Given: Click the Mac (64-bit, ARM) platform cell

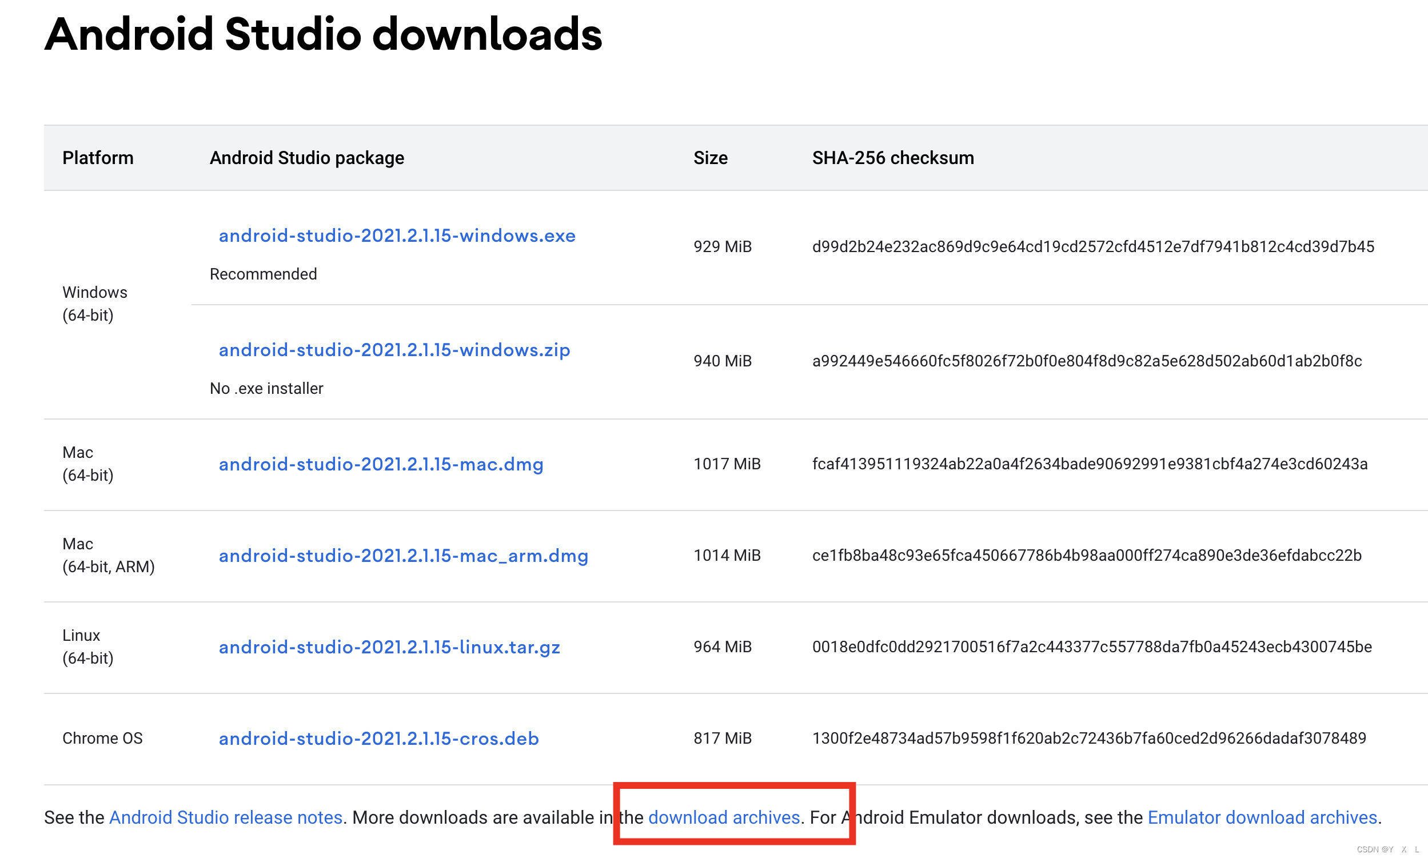Looking at the screenshot, I should pos(109,556).
